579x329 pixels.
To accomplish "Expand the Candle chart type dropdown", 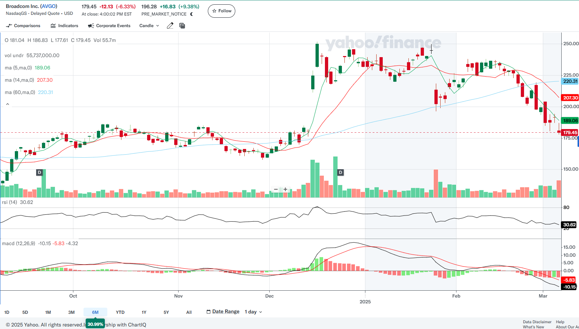I will [149, 26].
